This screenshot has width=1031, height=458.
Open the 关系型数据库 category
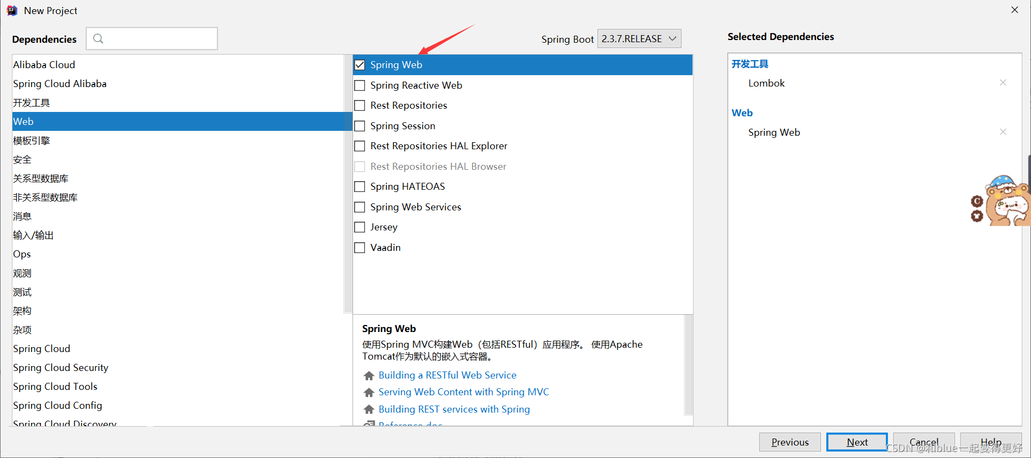tap(178, 178)
